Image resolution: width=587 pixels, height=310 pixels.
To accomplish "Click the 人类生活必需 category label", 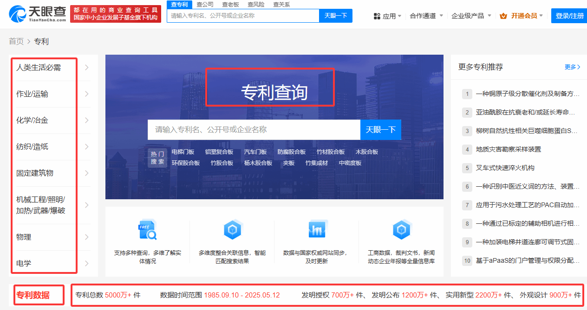I will 39,68.
